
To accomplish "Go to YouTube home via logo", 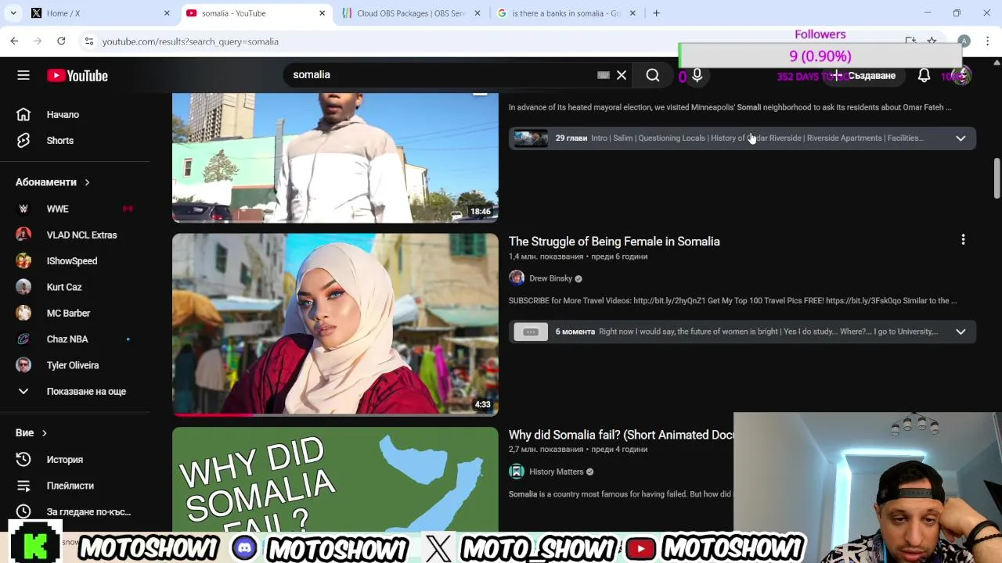I will click(x=77, y=76).
